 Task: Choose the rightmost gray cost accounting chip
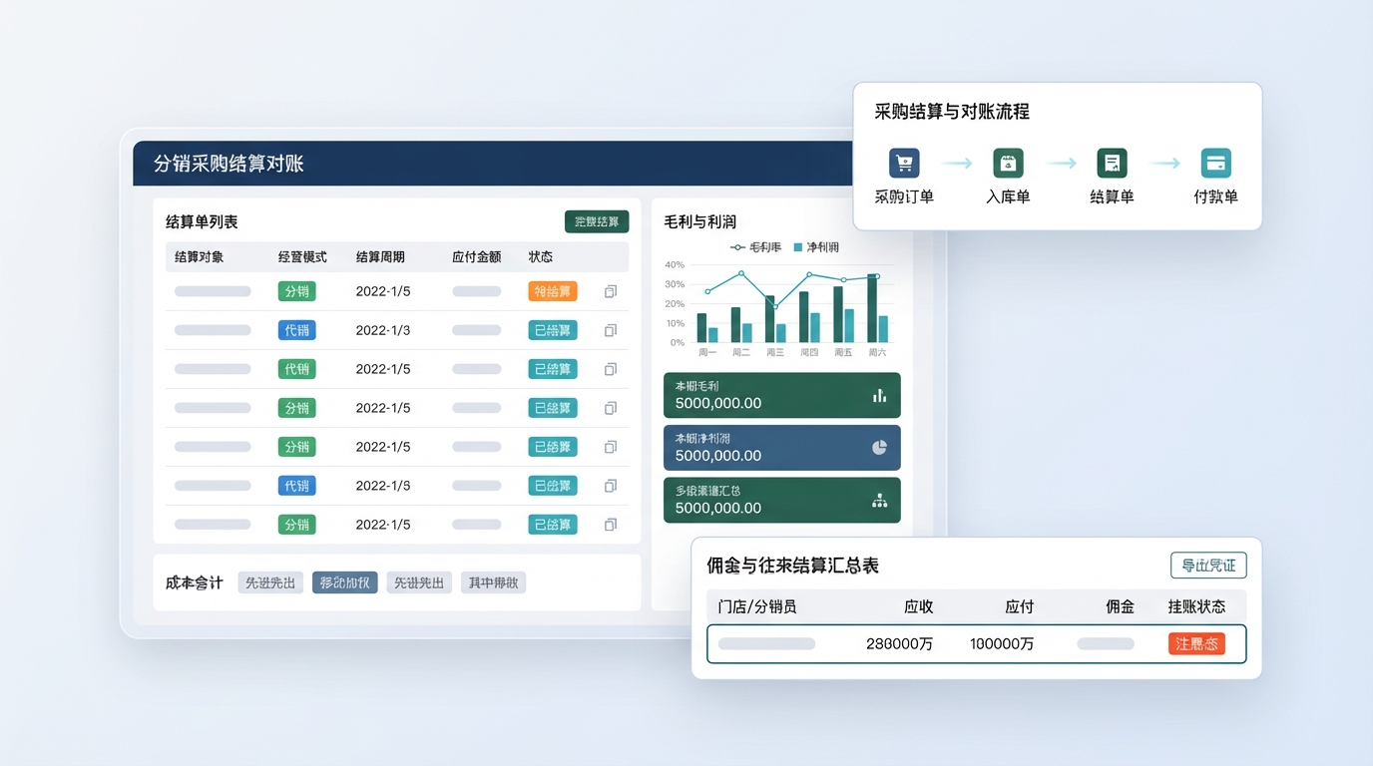coord(493,582)
